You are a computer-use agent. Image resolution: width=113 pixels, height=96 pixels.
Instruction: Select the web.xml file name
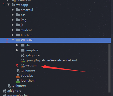[31, 65]
